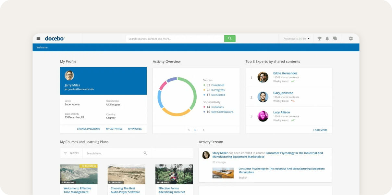Click the filters icon in My Courses
The width and height of the screenshot is (392, 195).
pos(66,153)
